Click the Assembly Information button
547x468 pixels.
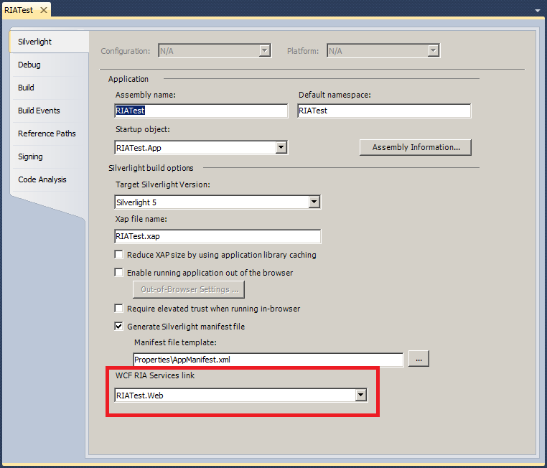click(x=415, y=147)
